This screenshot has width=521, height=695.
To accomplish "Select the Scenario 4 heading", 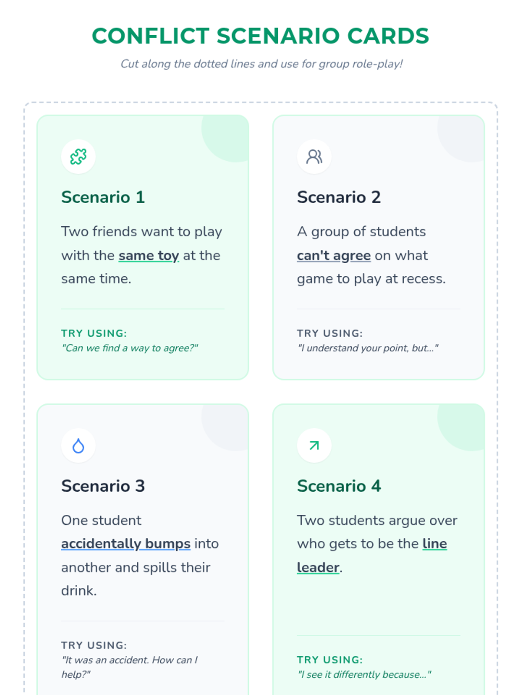I will click(339, 486).
